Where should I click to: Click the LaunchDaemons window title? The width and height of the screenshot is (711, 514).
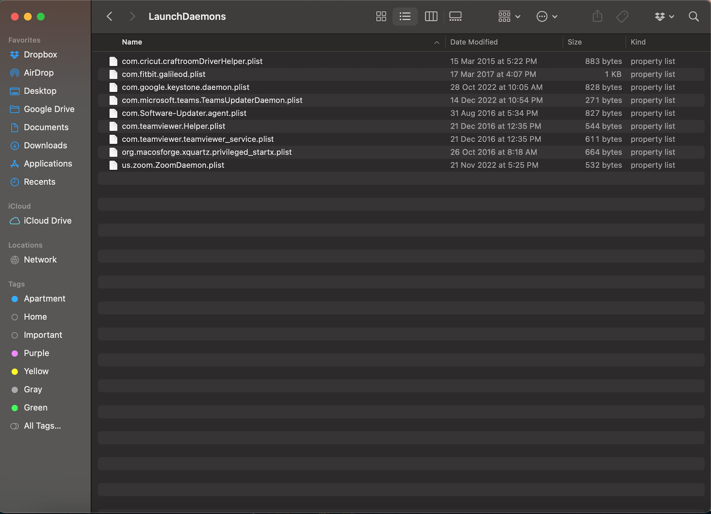(187, 16)
